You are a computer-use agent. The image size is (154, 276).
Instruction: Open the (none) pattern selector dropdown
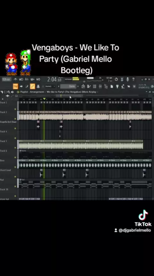tap(49, 86)
